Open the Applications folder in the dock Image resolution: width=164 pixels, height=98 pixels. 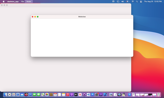point(129,95)
